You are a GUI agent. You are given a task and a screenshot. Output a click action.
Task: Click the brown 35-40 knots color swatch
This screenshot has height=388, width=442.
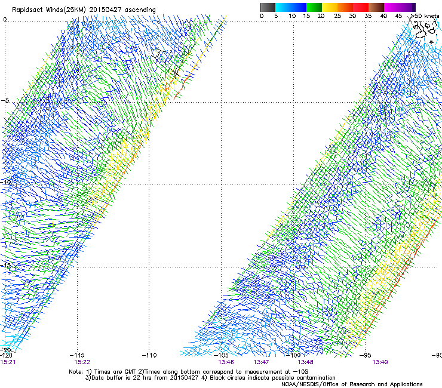pyautogui.click(x=376, y=7)
